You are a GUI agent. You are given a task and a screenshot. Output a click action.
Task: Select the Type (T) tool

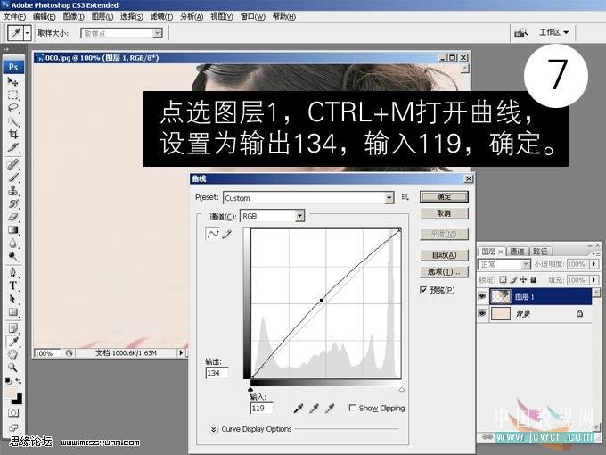[13, 285]
